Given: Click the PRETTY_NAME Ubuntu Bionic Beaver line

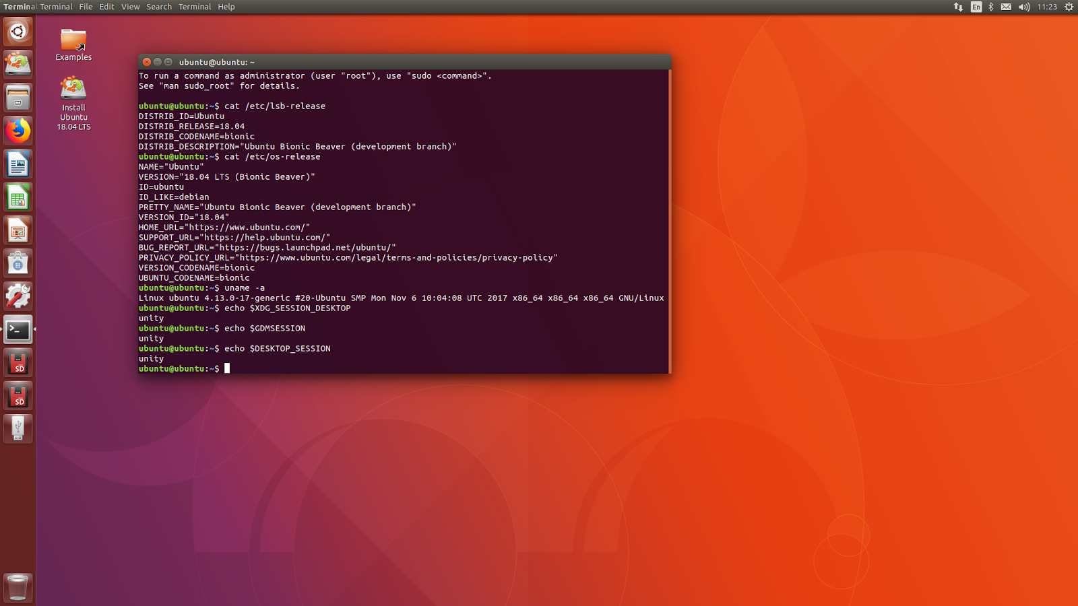Looking at the screenshot, I should click(277, 207).
